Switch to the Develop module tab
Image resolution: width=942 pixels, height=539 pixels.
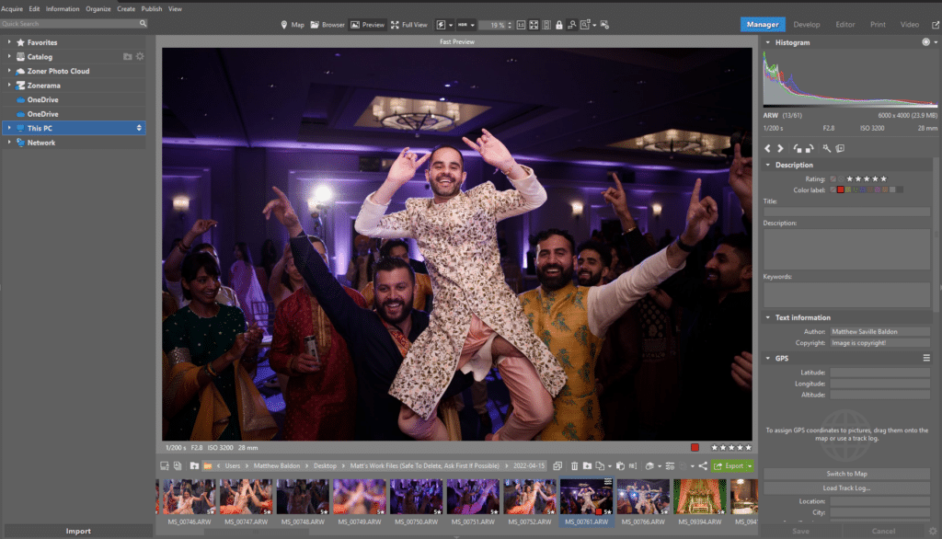[x=806, y=25]
